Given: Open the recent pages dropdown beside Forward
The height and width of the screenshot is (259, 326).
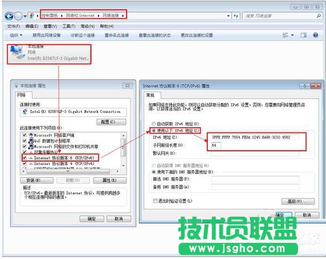Looking at the screenshot, I should click(25, 16).
